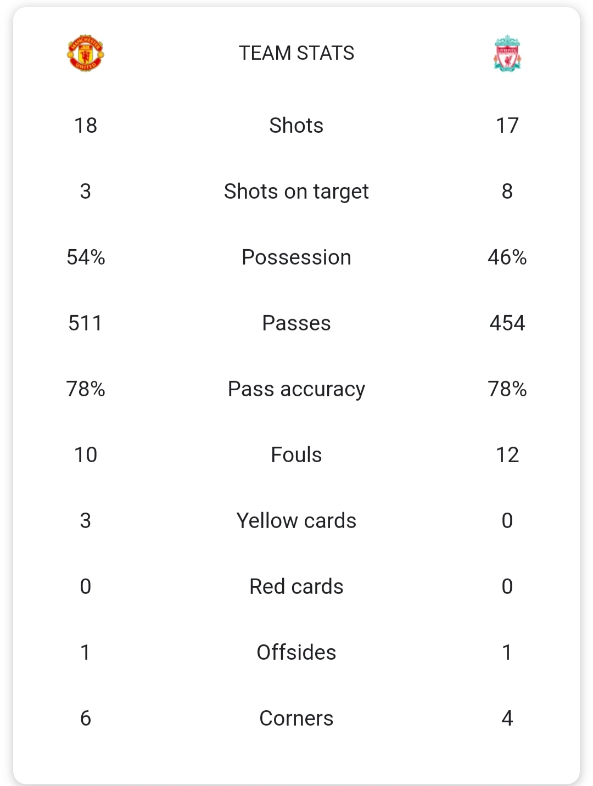
Task: Tap the Shots on target label
Action: click(296, 191)
